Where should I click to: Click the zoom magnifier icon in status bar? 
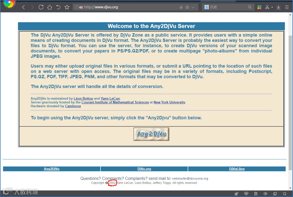pos(285,194)
